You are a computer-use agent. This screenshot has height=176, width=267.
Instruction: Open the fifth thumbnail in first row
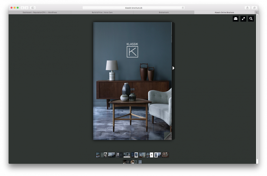(127, 155)
